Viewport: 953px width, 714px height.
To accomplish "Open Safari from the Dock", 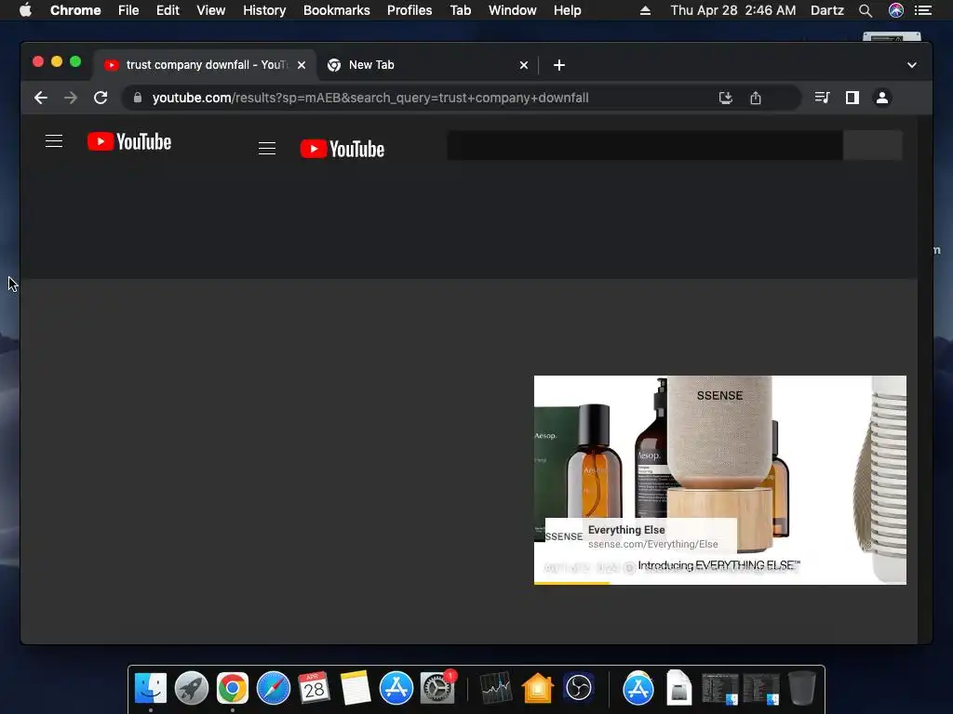I will (274, 688).
